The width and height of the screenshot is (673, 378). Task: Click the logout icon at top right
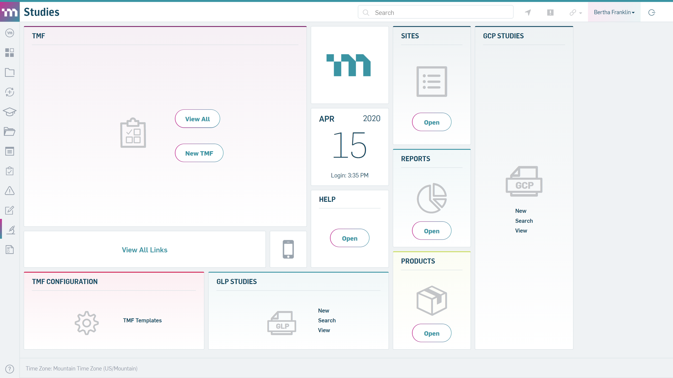point(652,12)
